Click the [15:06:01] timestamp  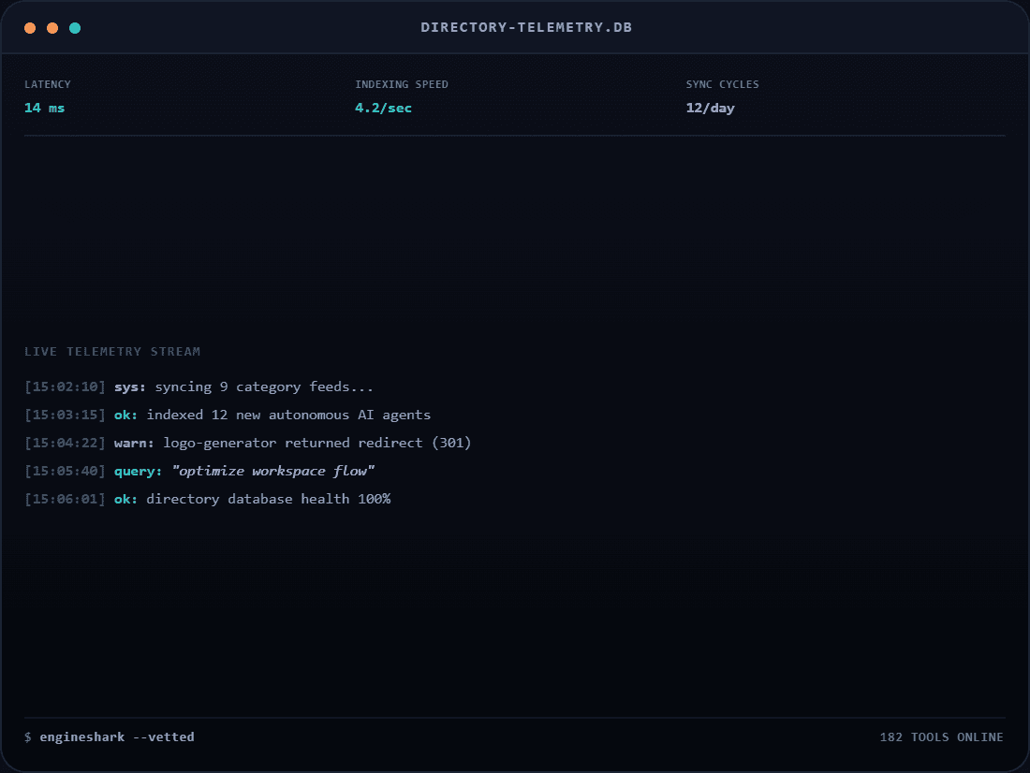click(x=65, y=499)
